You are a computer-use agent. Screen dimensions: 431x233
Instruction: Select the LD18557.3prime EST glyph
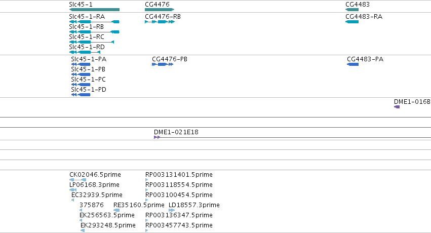pos(172,211)
